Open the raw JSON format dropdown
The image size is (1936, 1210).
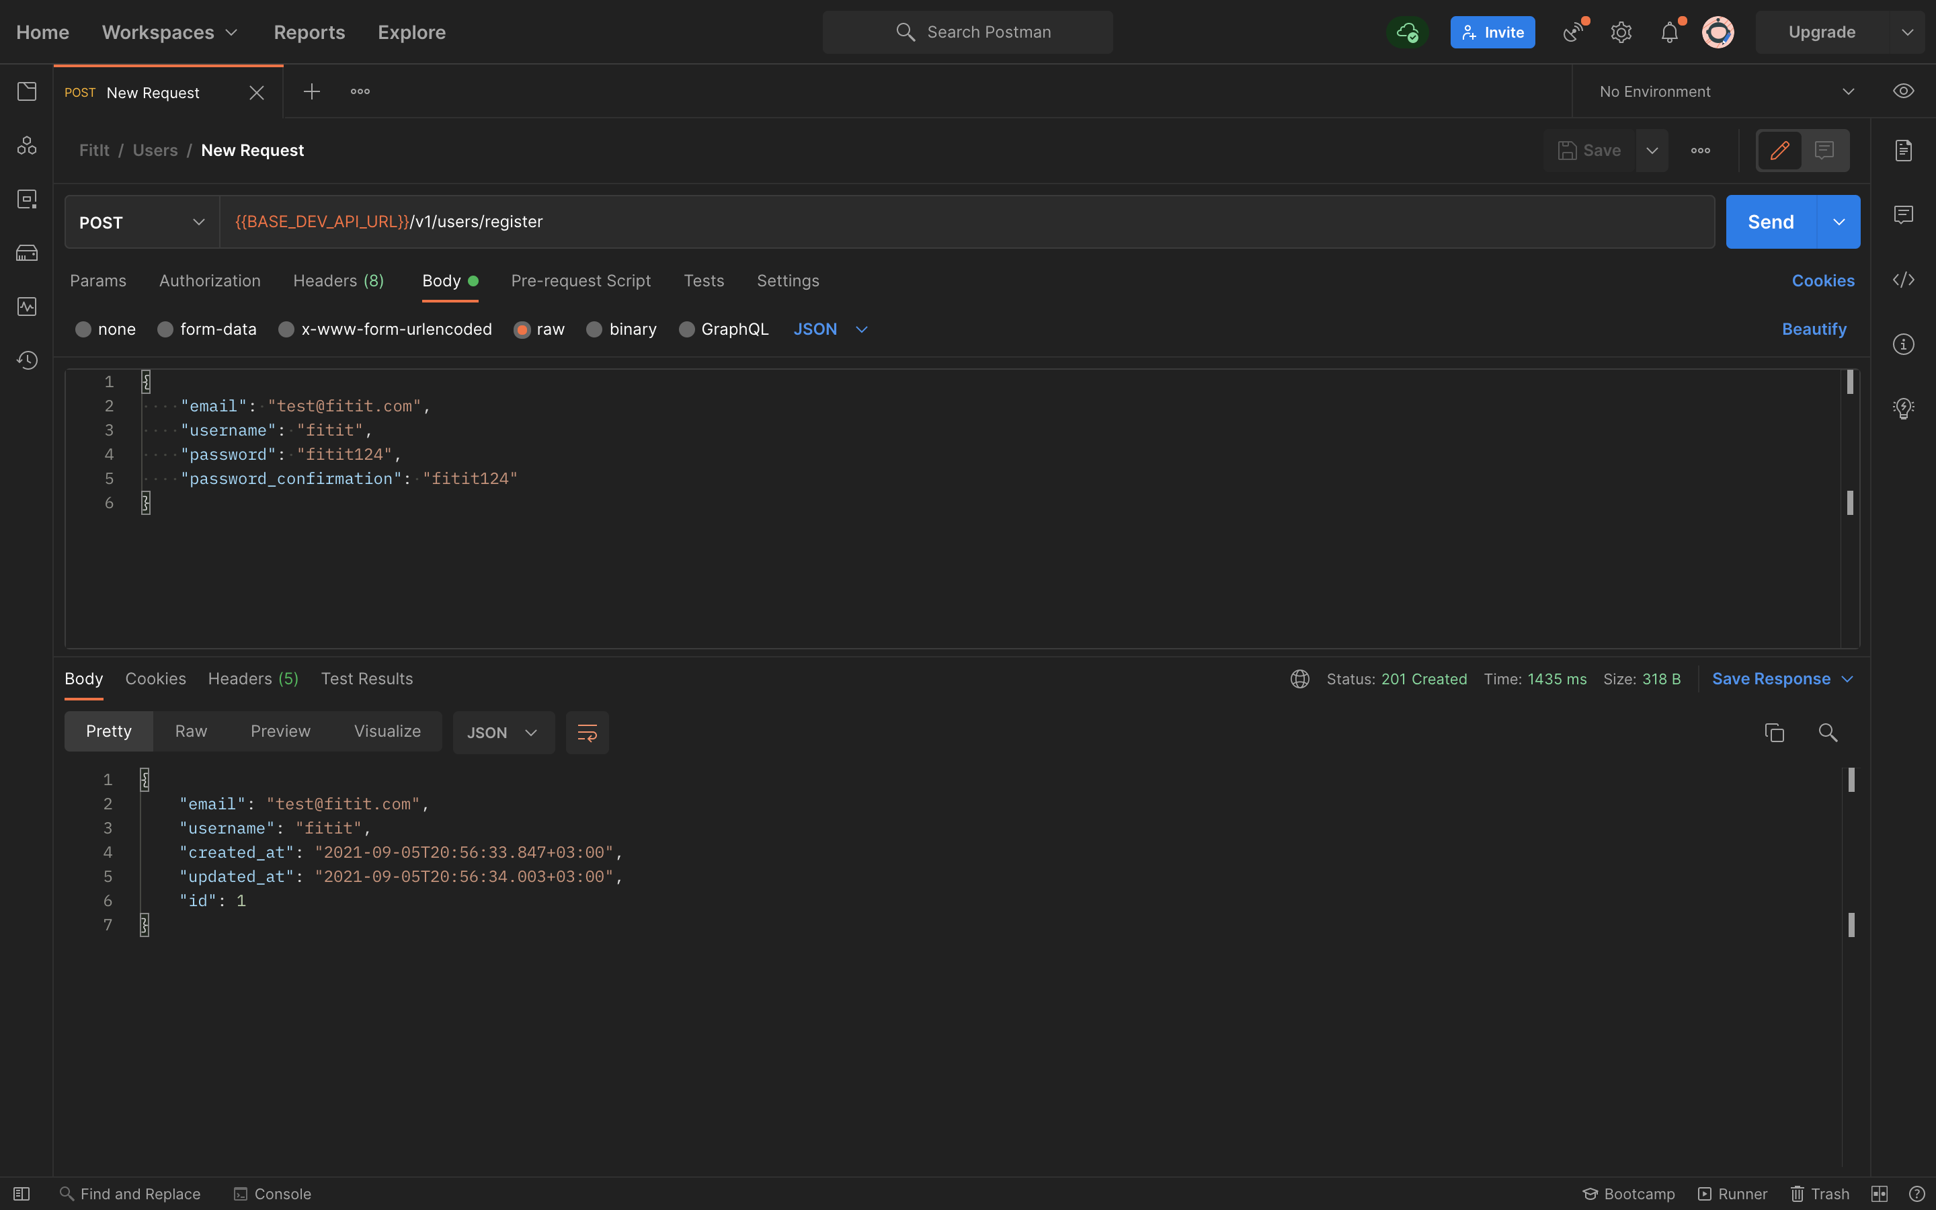pyautogui.click(x=830, y=329)
